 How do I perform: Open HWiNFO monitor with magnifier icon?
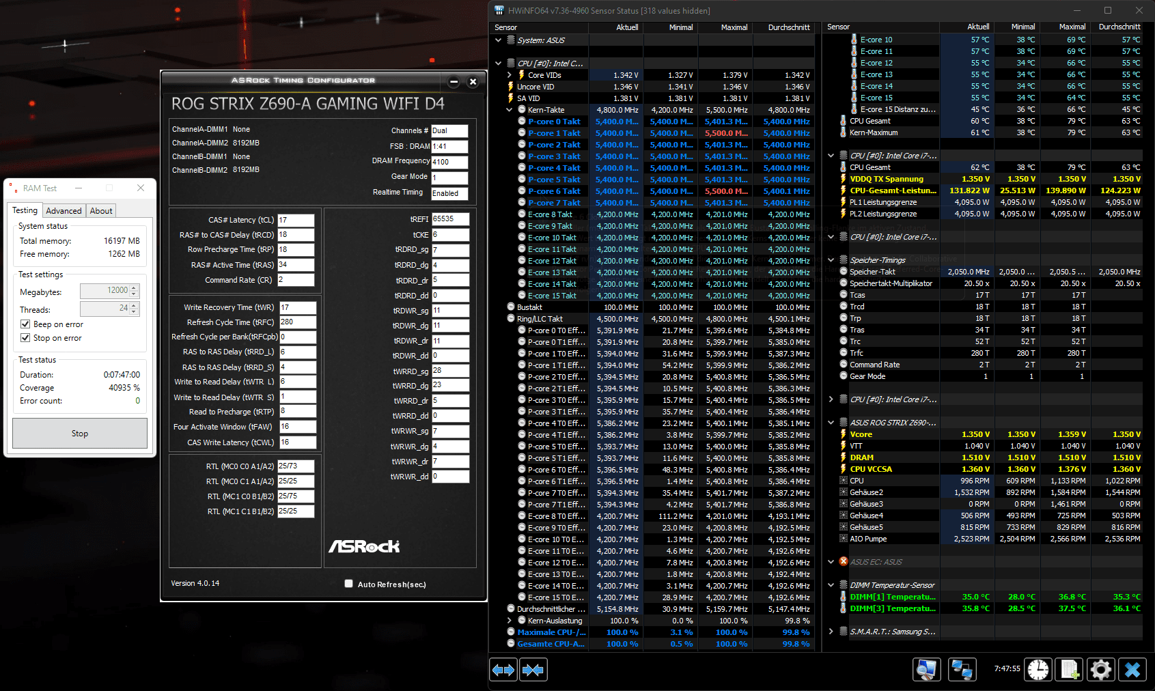pyautogui.click(x=926, y=670)
